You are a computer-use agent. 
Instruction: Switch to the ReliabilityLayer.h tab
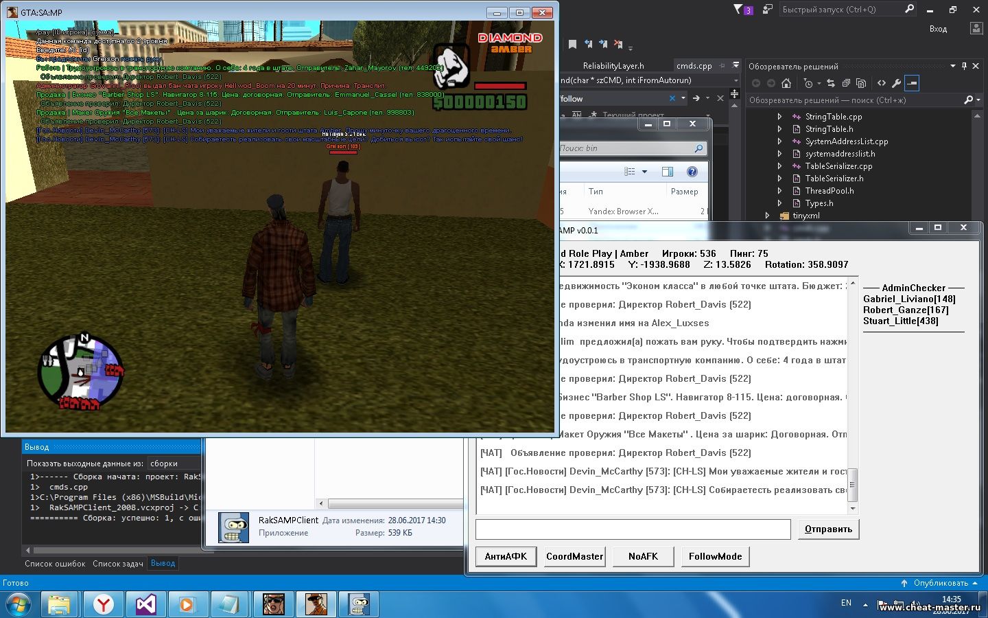click(613, 66)
